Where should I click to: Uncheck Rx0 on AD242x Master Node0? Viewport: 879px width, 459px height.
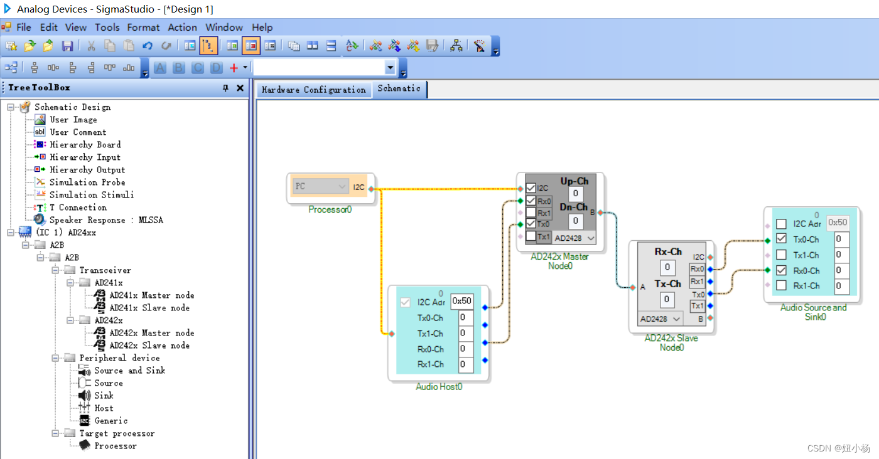click(531, 201)
